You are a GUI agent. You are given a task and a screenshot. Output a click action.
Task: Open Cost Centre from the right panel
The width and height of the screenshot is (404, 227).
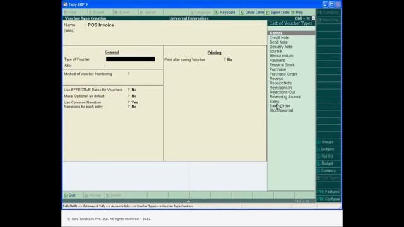tap(328, 156)
